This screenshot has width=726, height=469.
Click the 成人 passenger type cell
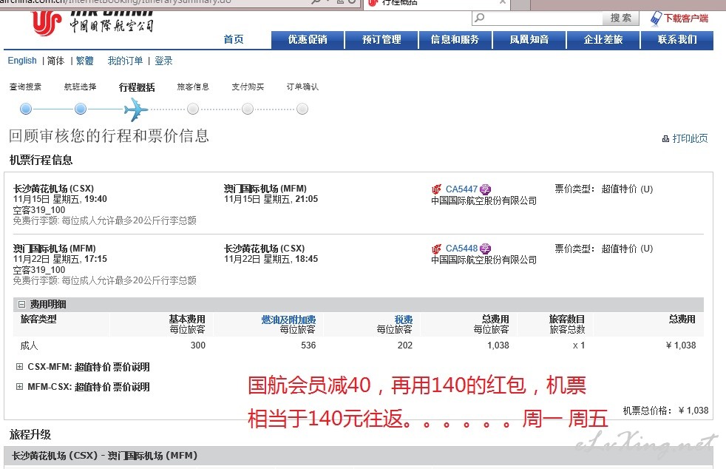29,345
